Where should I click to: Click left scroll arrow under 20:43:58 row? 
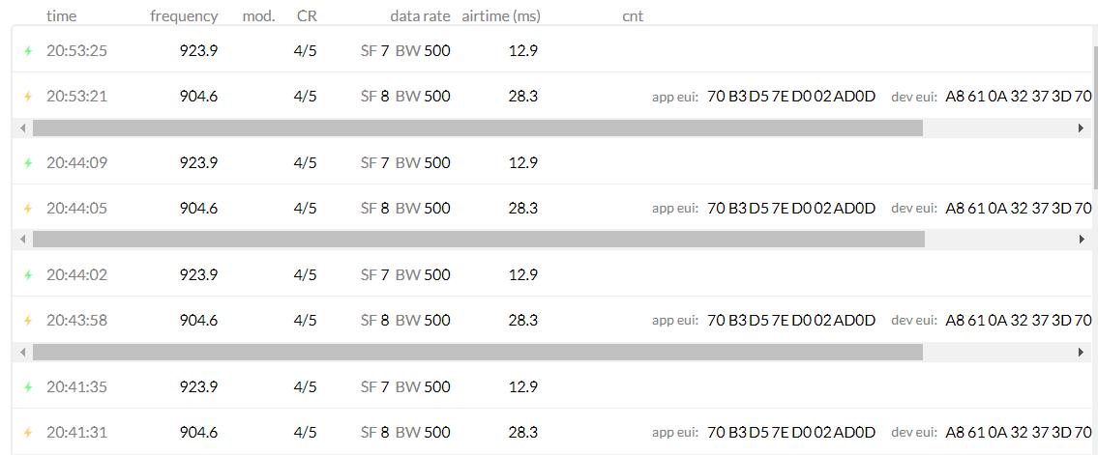click(x=23, y=352)
